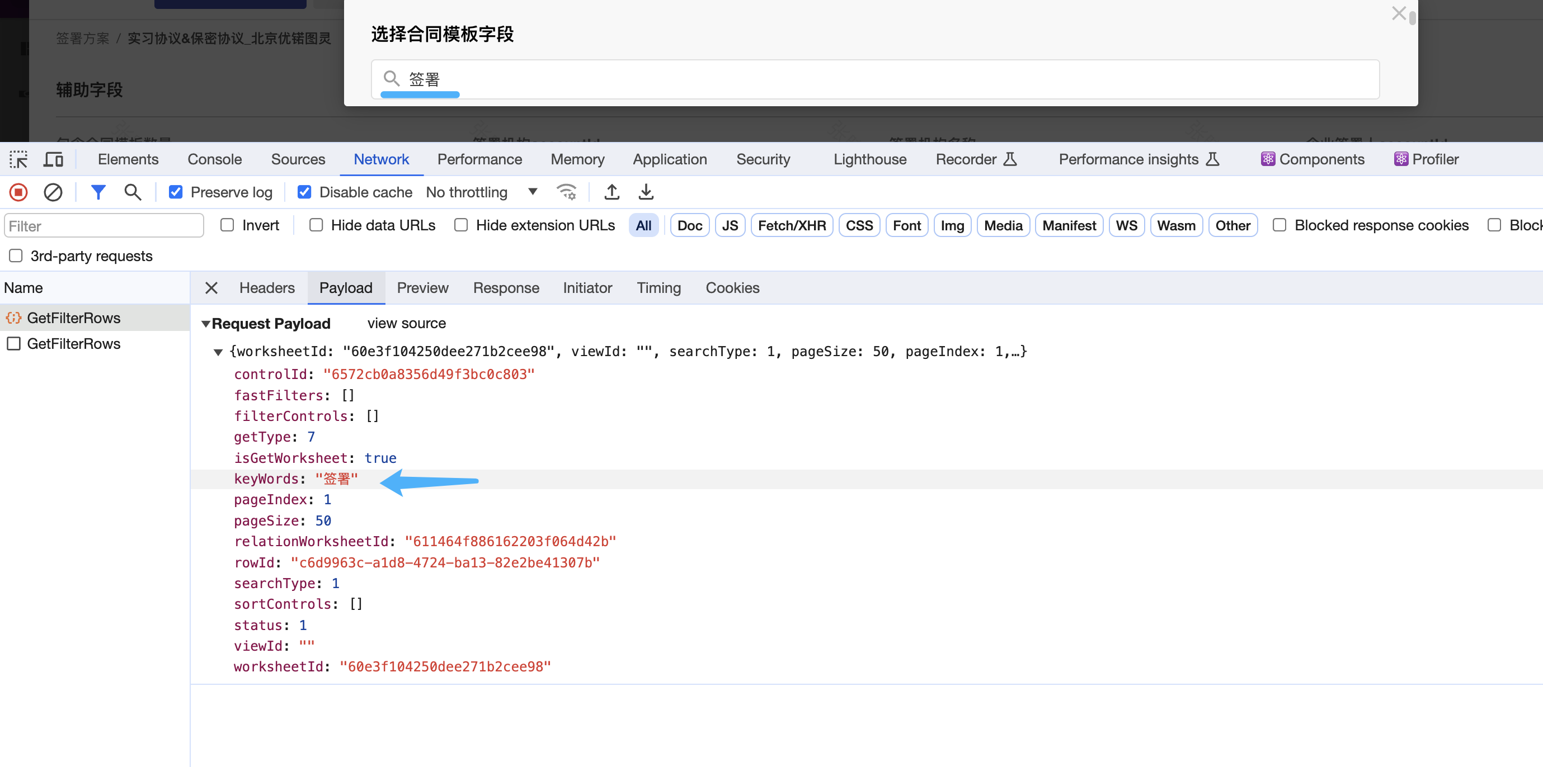
Task: Open network search magnifier
Action: click(x=133, y=192)
